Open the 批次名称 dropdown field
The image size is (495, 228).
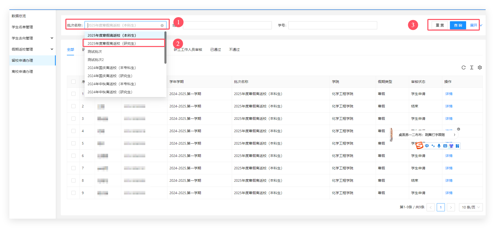click(x=125, y=25)
